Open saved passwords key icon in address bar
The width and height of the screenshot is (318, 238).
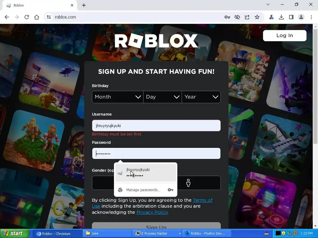[227, 17]
